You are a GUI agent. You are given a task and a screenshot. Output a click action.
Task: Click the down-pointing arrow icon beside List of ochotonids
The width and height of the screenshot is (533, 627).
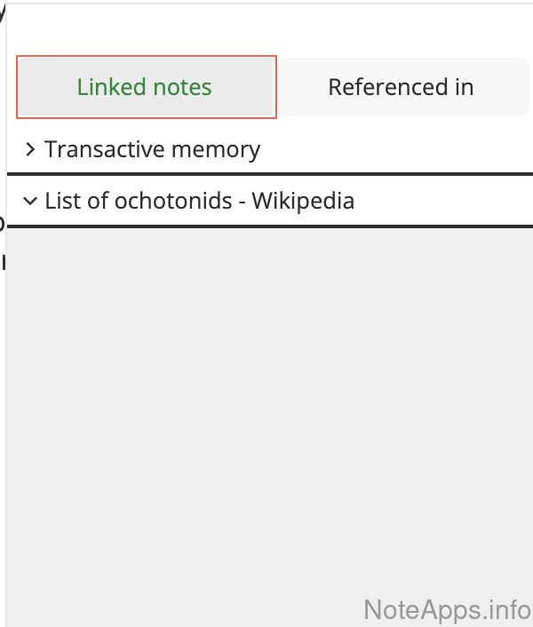tap(31, 201)
